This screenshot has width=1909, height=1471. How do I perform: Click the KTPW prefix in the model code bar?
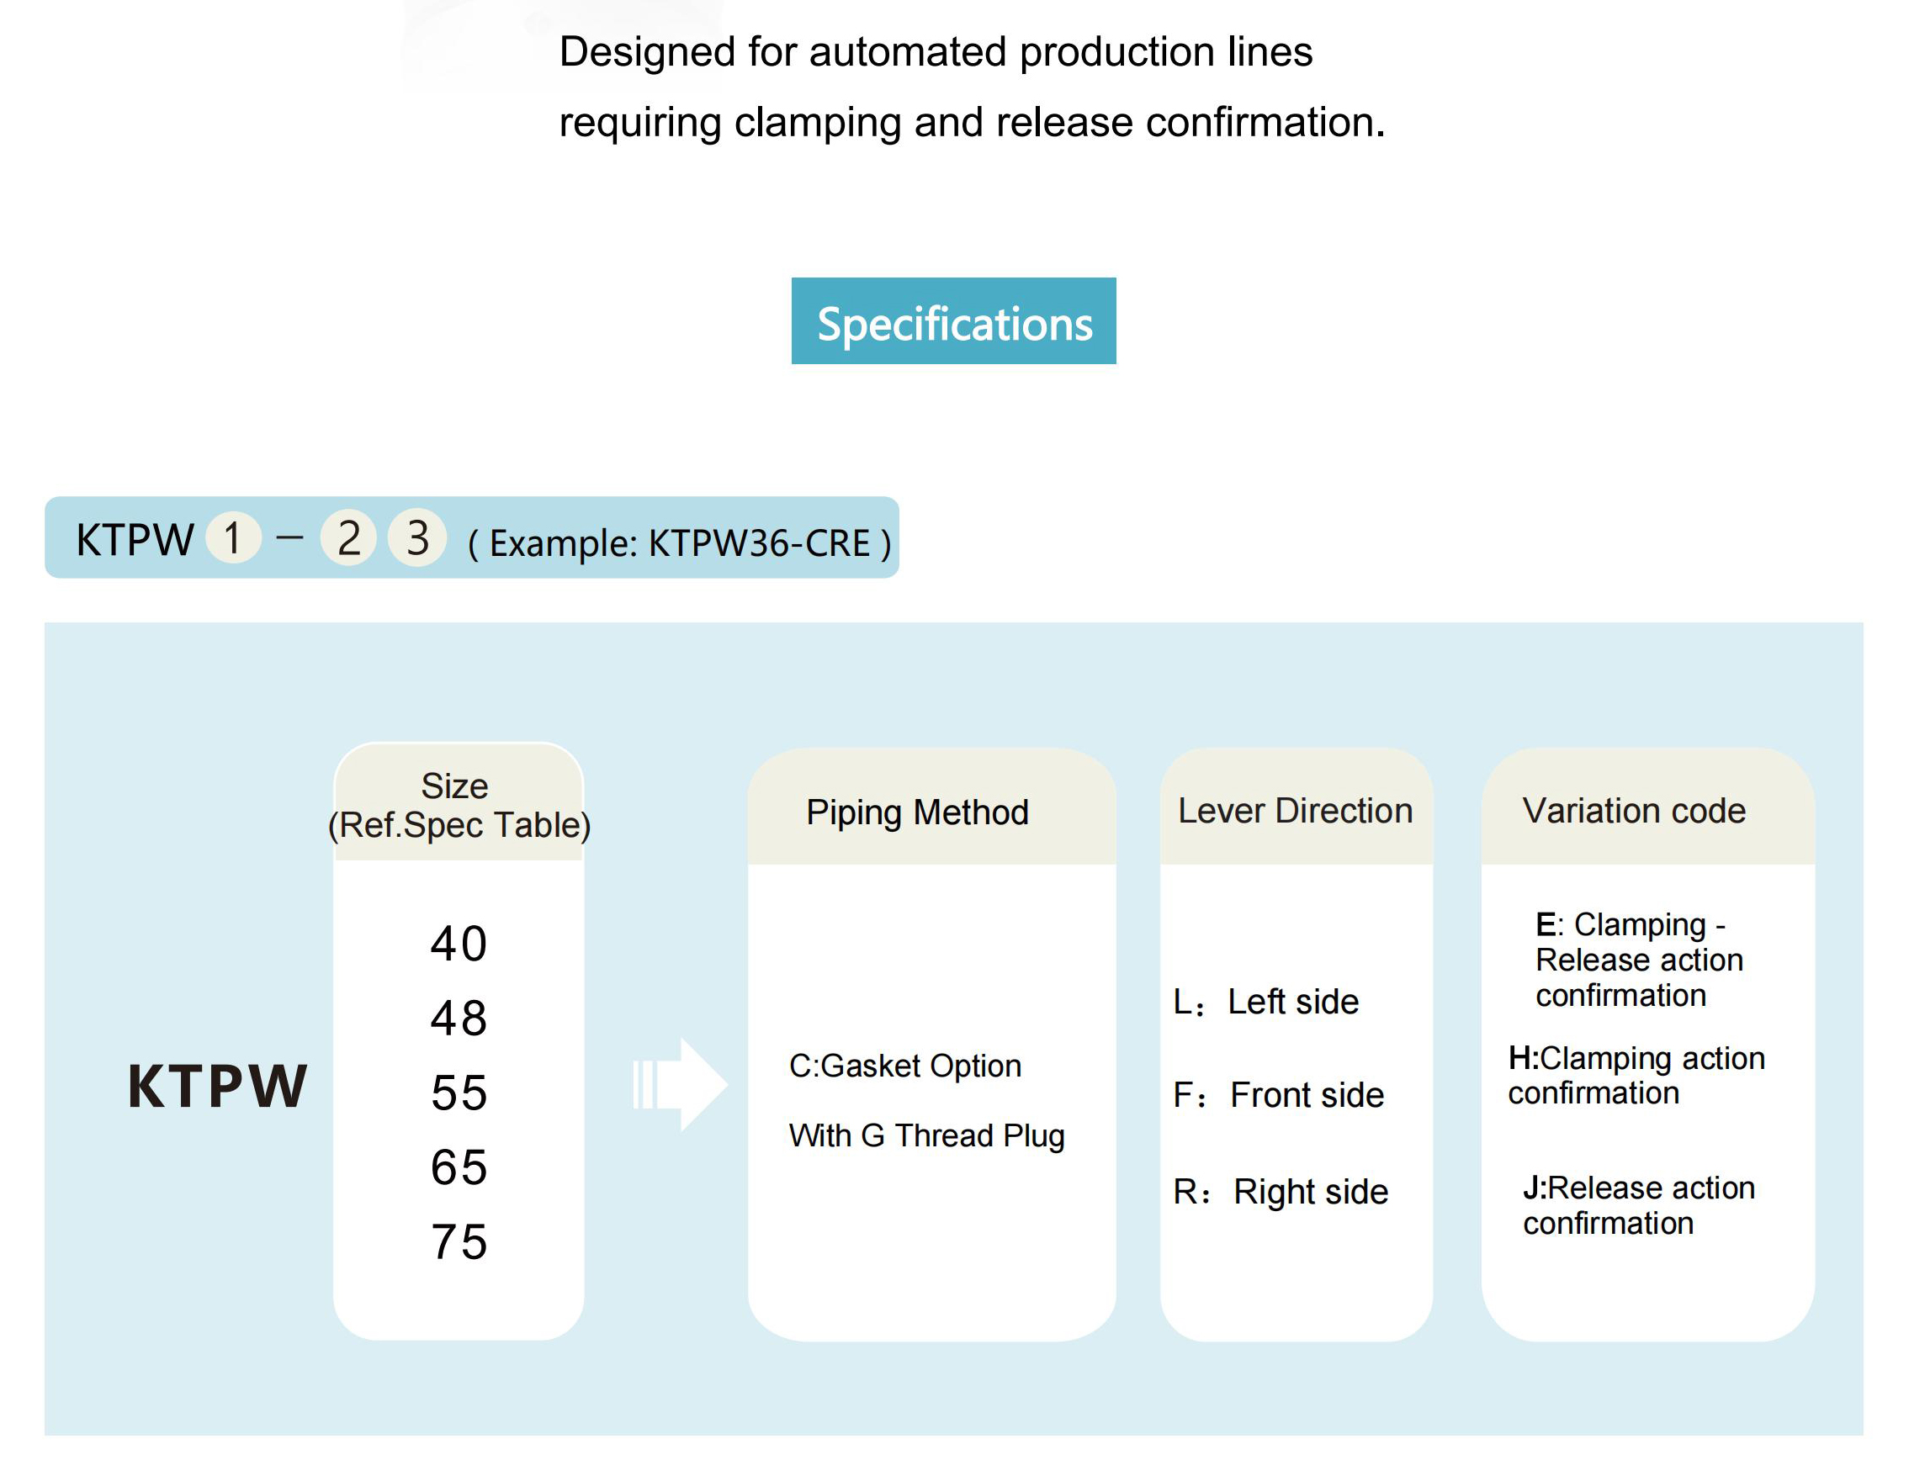(x=135, y=539)
